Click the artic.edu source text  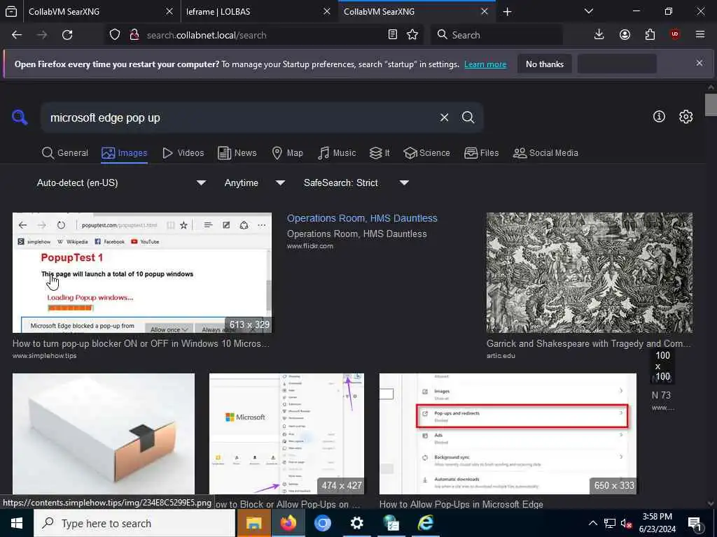click(501, 356)
